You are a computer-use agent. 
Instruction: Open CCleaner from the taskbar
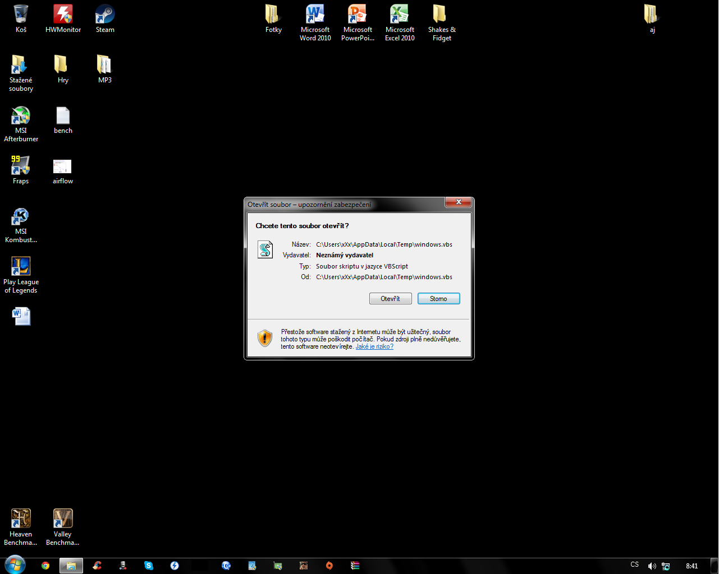tap(97, 566)
